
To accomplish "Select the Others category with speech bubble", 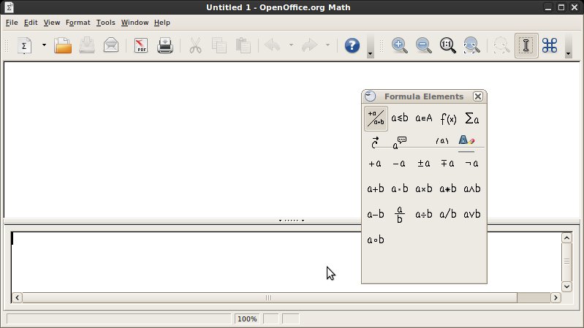I will (x=400, y=142).
